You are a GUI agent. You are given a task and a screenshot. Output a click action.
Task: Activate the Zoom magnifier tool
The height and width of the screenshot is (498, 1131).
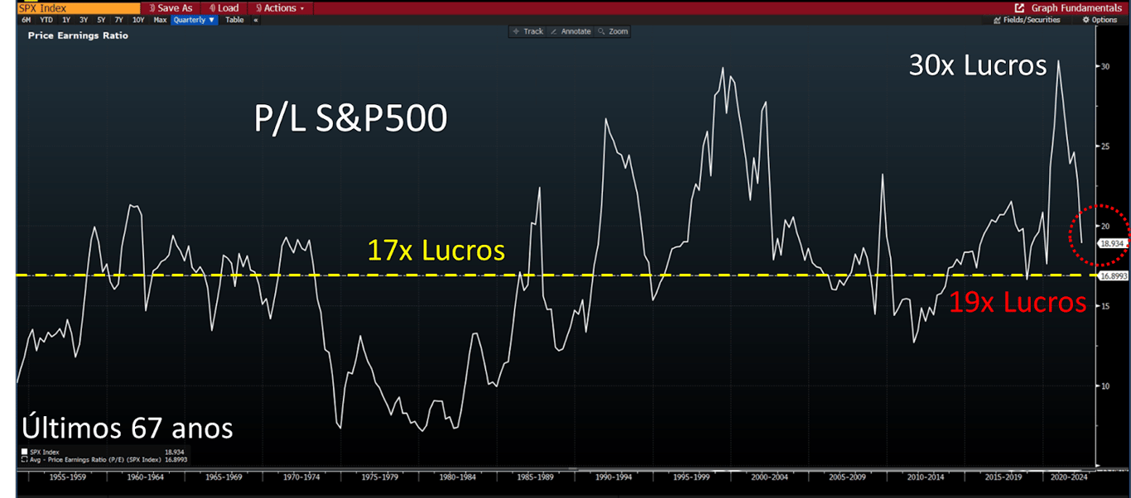(x=613, y=31)
